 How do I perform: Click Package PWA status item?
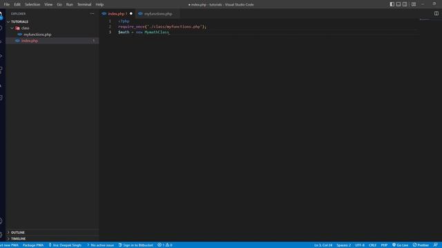33,245
